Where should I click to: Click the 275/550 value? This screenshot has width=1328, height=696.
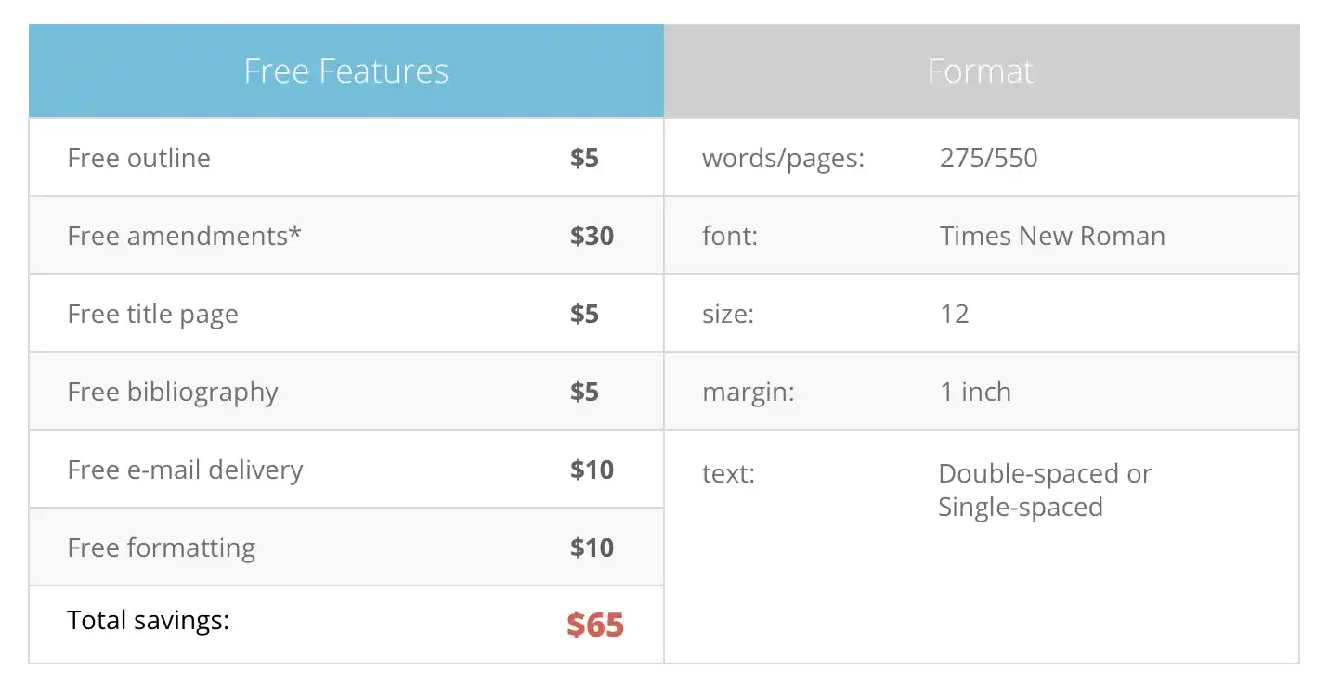click(x=988, y=158)
